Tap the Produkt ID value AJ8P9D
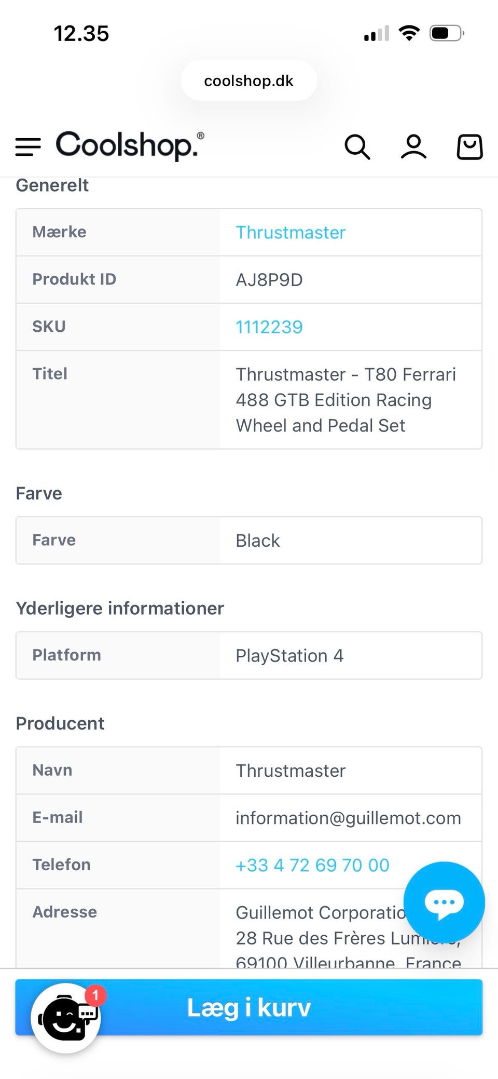Screen dimensions: 498x1079 (x=269, y=280)
